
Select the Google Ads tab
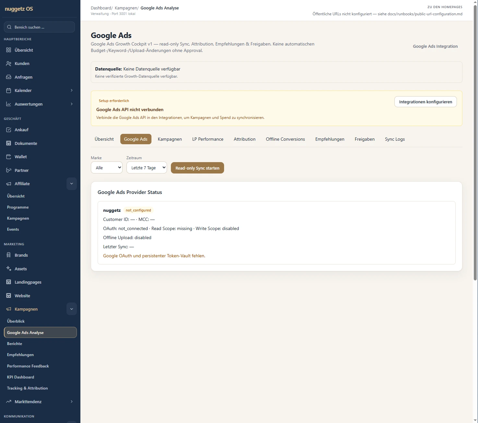(136, 139)
